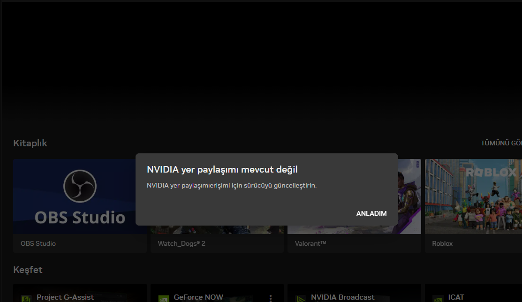522x302 pixels.
Task: Click the ANLADIM button in the dialog
Action: (371, 213)
